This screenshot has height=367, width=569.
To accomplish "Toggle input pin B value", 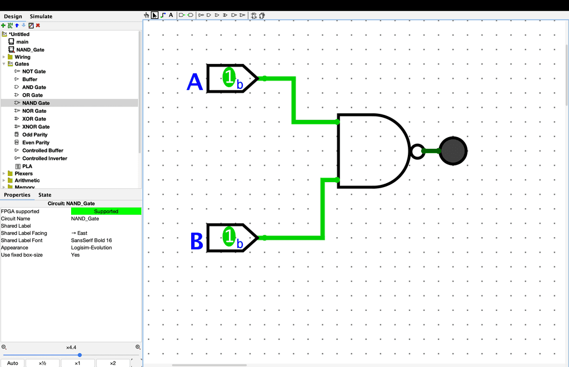I will [x=229, y=237].
